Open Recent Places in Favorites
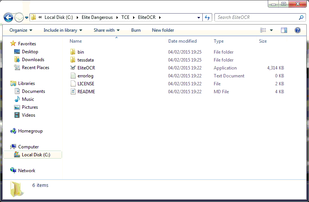This screenshot has width=309, height=202. point(36,68)
